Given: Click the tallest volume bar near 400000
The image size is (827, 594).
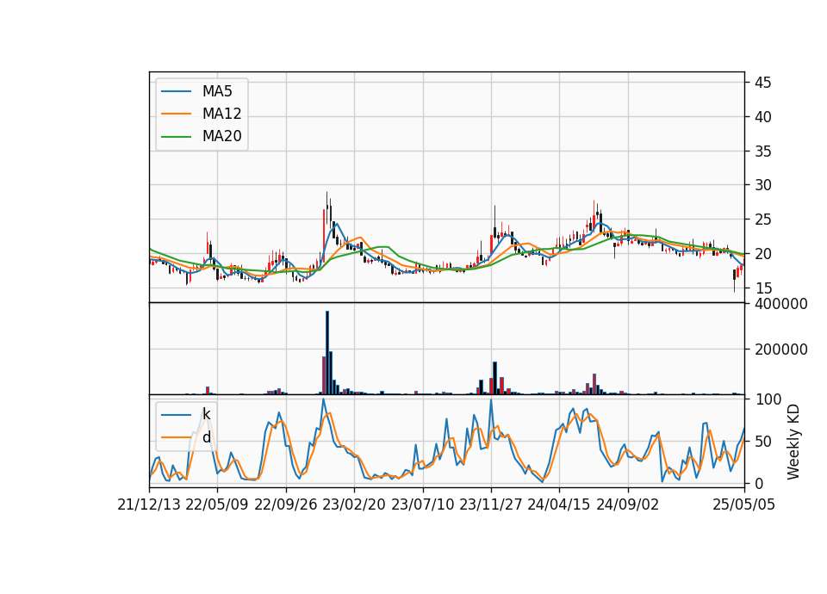Looking at the screenshot, I should (327, 353).
